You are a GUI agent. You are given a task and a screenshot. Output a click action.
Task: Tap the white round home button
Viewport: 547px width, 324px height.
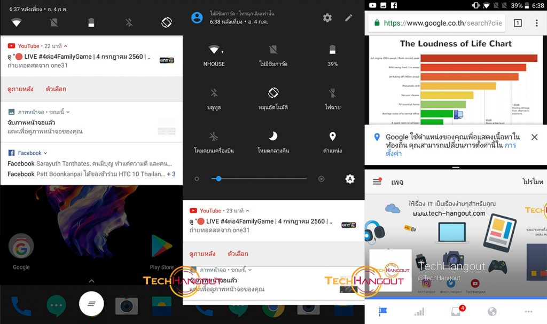(91, 303)
